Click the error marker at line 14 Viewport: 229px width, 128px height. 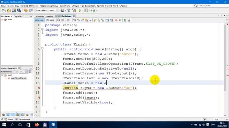pyautogui.click(x=39, y=88)
